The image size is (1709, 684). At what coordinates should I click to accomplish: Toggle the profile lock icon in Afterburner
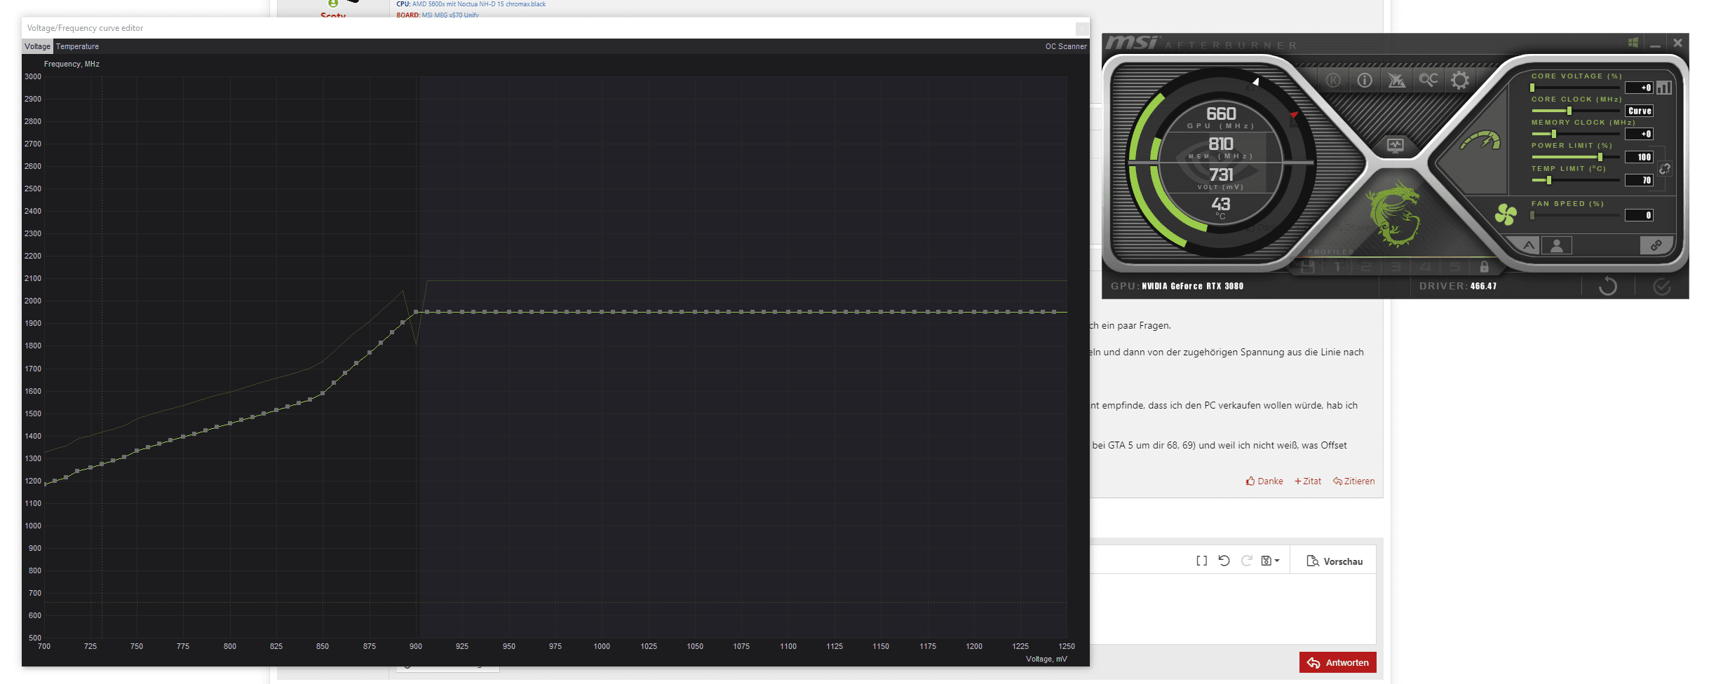[1484, 267]
